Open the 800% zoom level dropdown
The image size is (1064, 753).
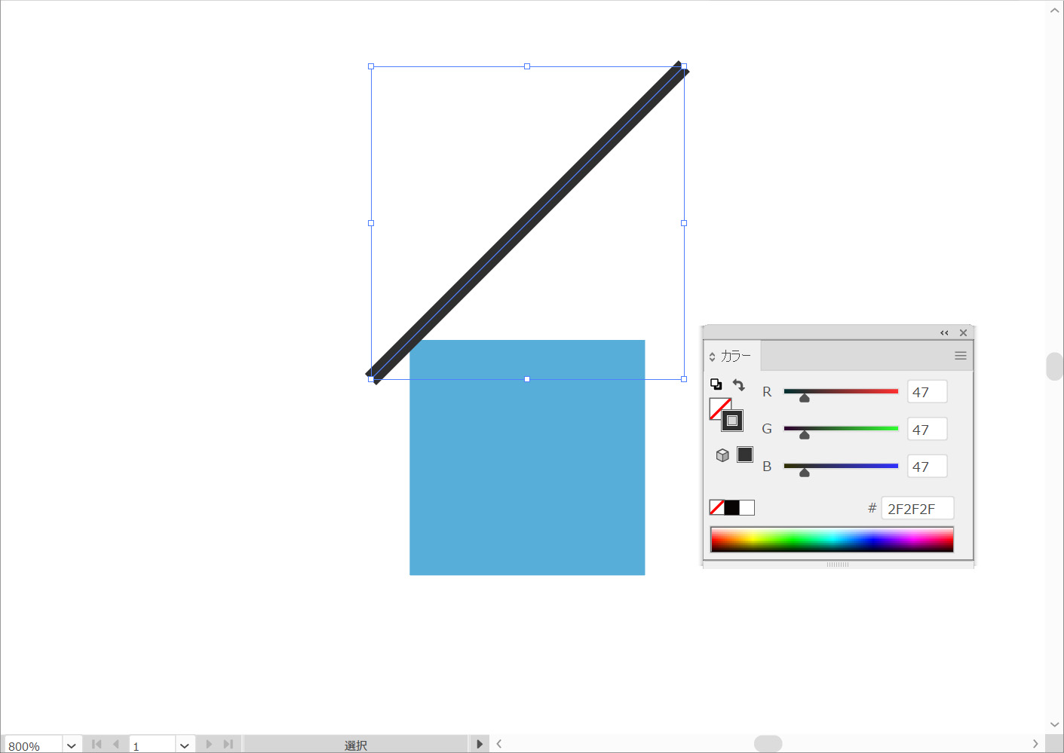click(x=72, y=745)
